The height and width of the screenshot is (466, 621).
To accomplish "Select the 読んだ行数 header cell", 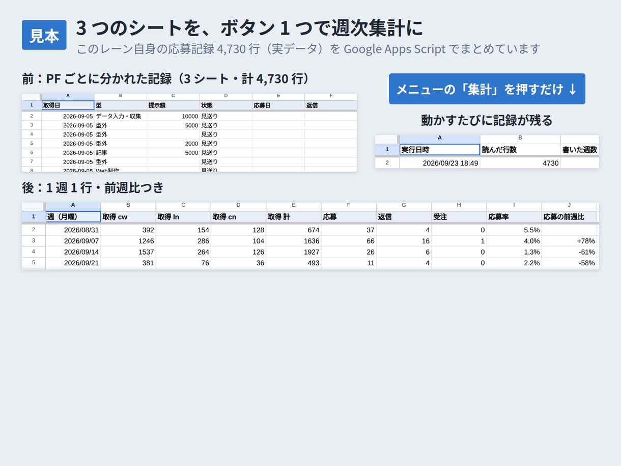I will click(x=520, y=150).
